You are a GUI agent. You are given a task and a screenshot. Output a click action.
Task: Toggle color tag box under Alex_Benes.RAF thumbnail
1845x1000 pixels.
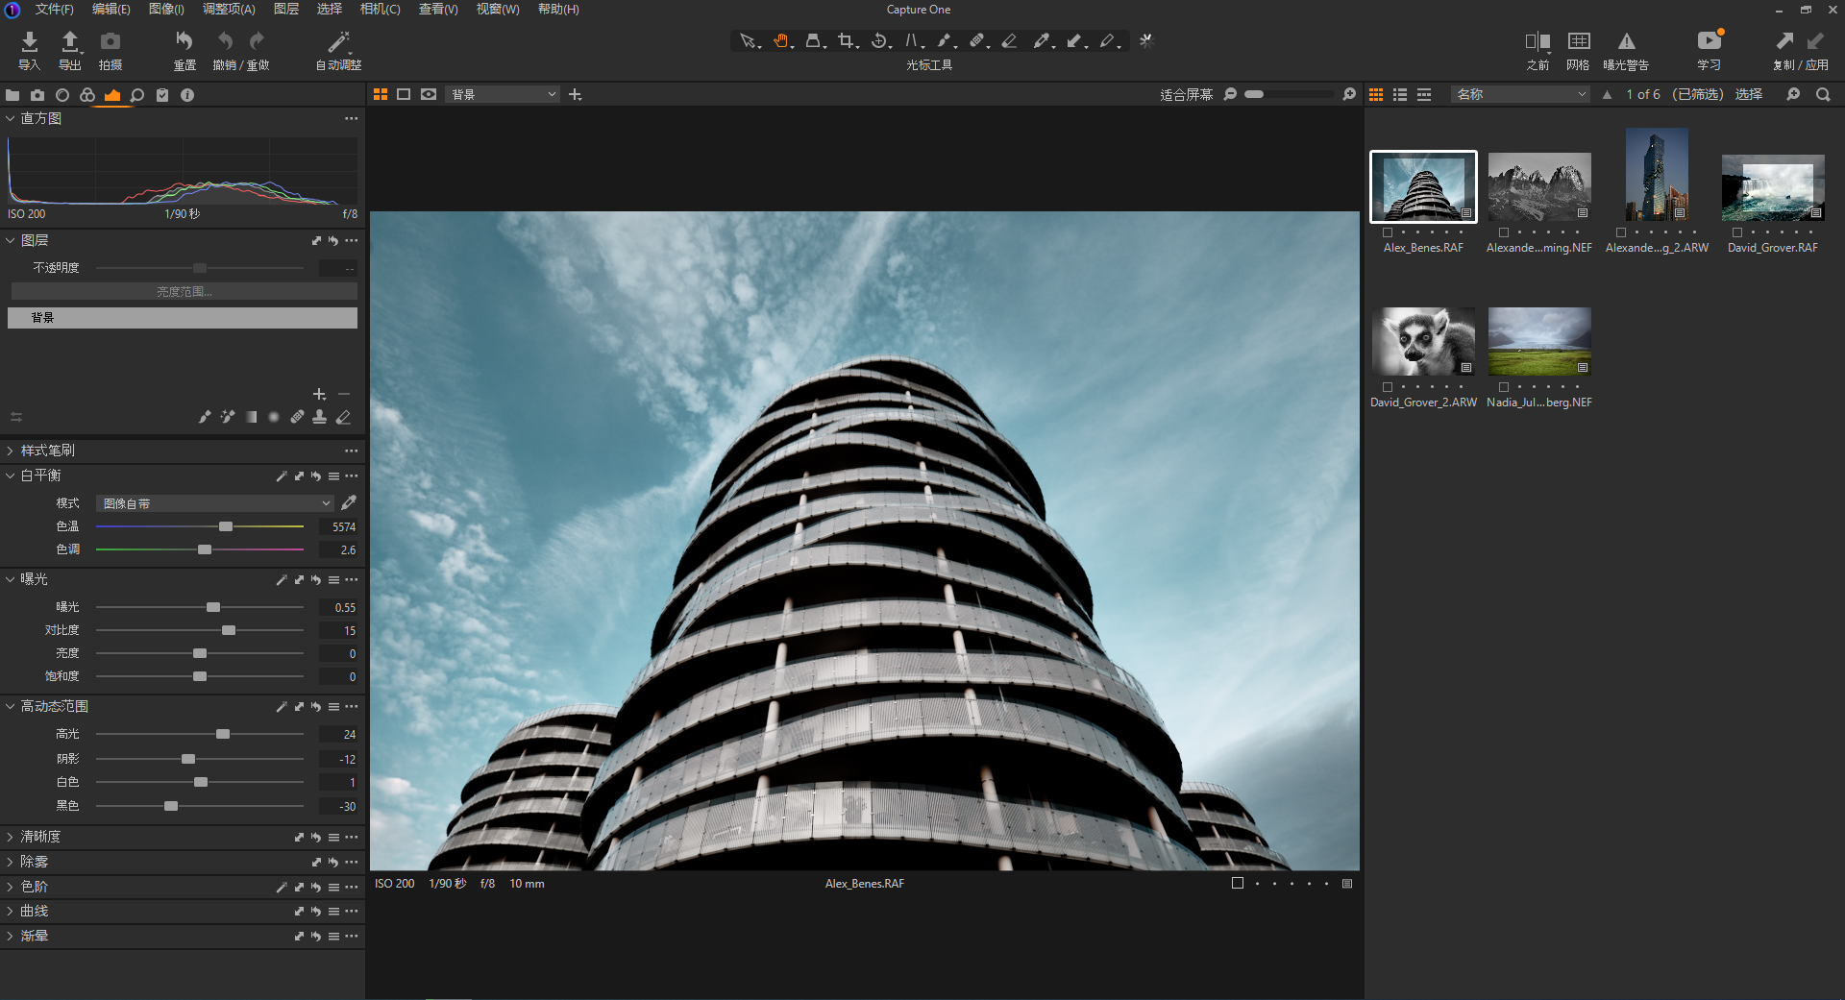tap(1388, 232)
